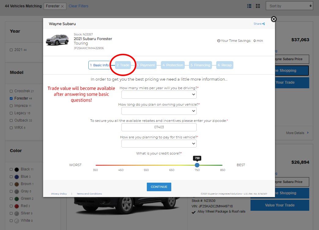Check the Red color filter
The image size is (319, 230).
point(11,206)
